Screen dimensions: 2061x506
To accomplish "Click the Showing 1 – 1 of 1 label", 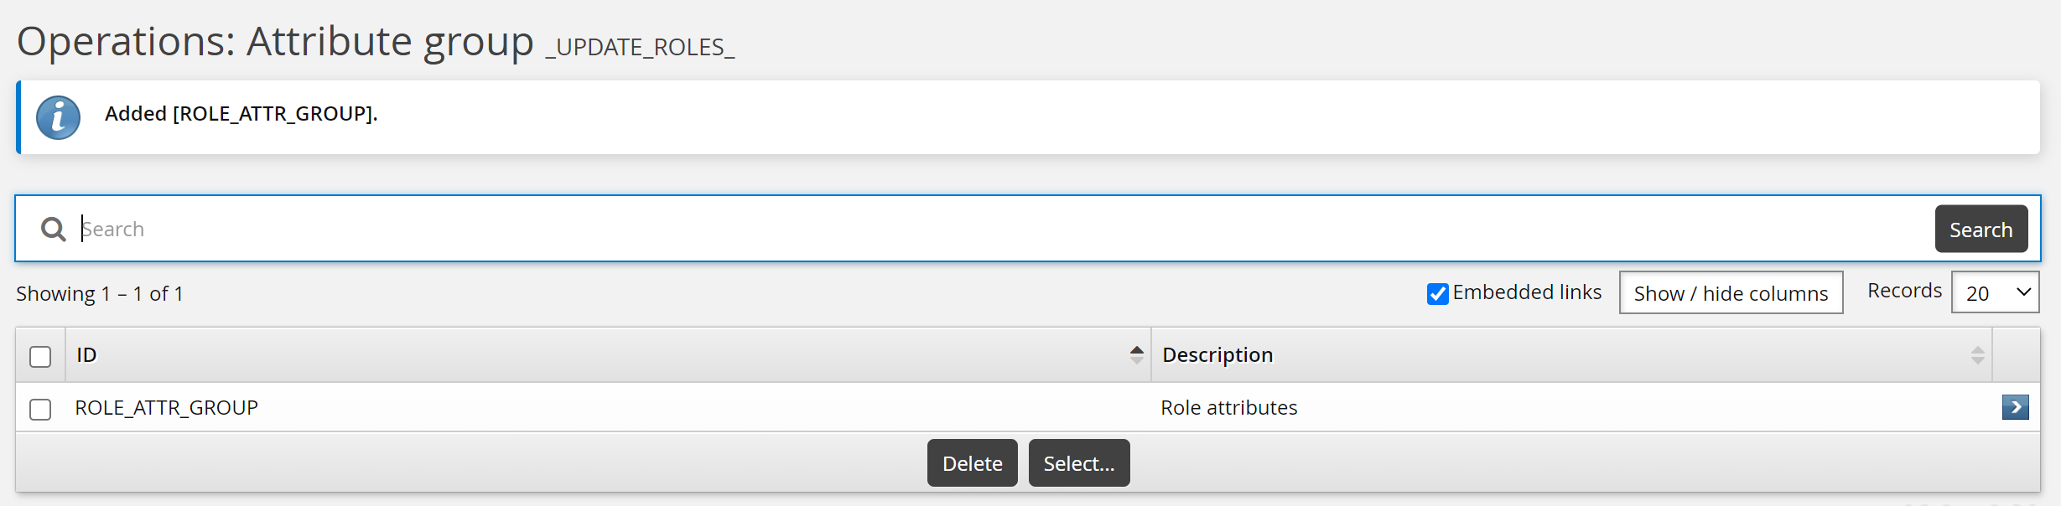I will [x=101, y=293].
